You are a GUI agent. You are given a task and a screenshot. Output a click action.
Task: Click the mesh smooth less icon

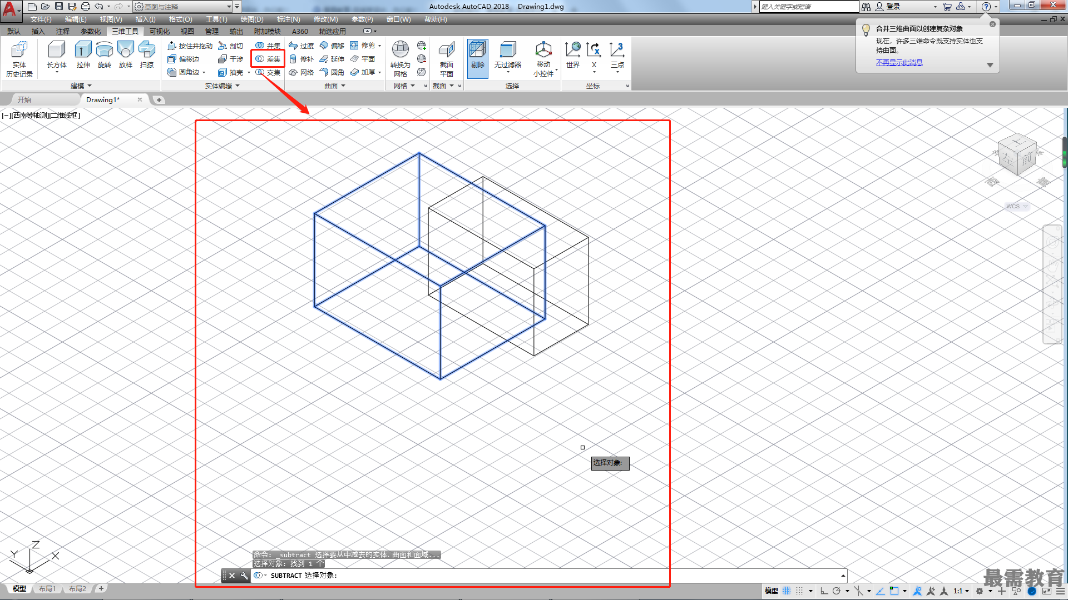pyautogui.click(x=422, y=59)
